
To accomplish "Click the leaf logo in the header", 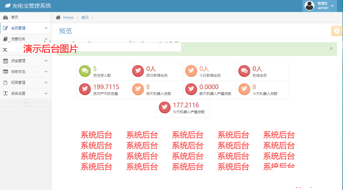I will (7, 6).
